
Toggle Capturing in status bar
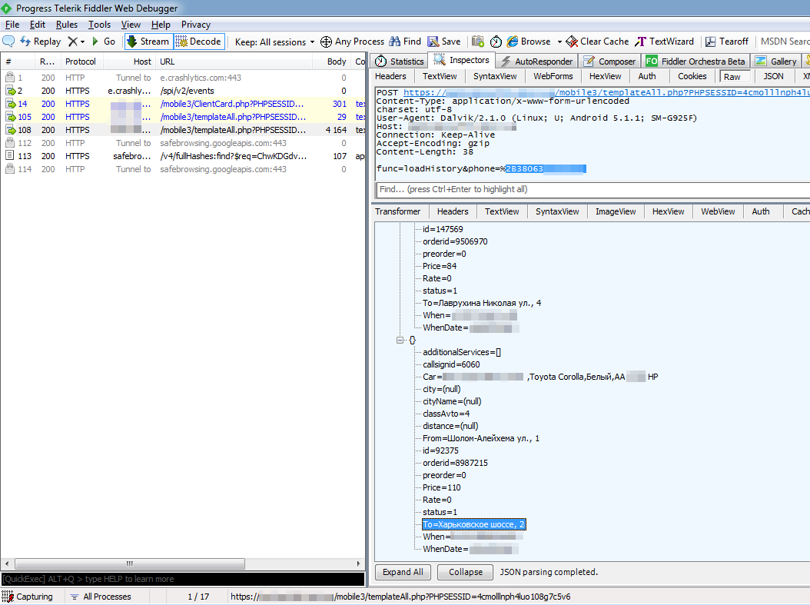(28, 597)
